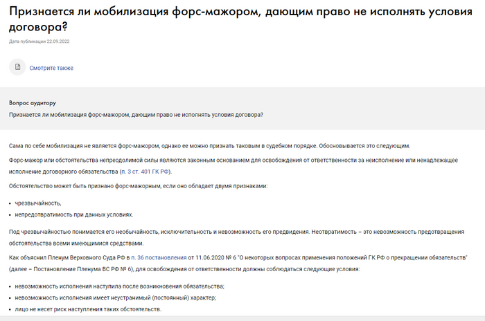Click the Вопрос аудитору heading
This screenshot has height=321, width=485.
click(33, 103)
